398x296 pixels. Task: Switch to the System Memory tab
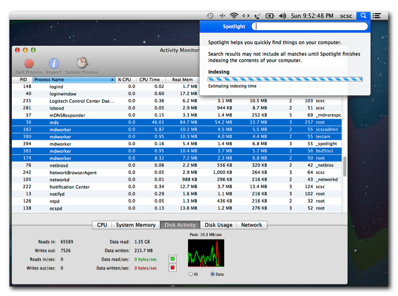135,225
